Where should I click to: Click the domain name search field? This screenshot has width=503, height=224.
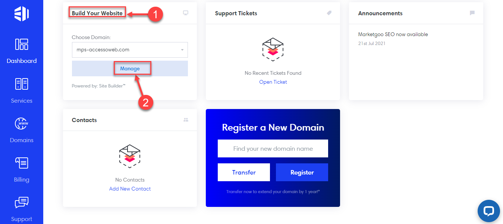pos(273,148)
